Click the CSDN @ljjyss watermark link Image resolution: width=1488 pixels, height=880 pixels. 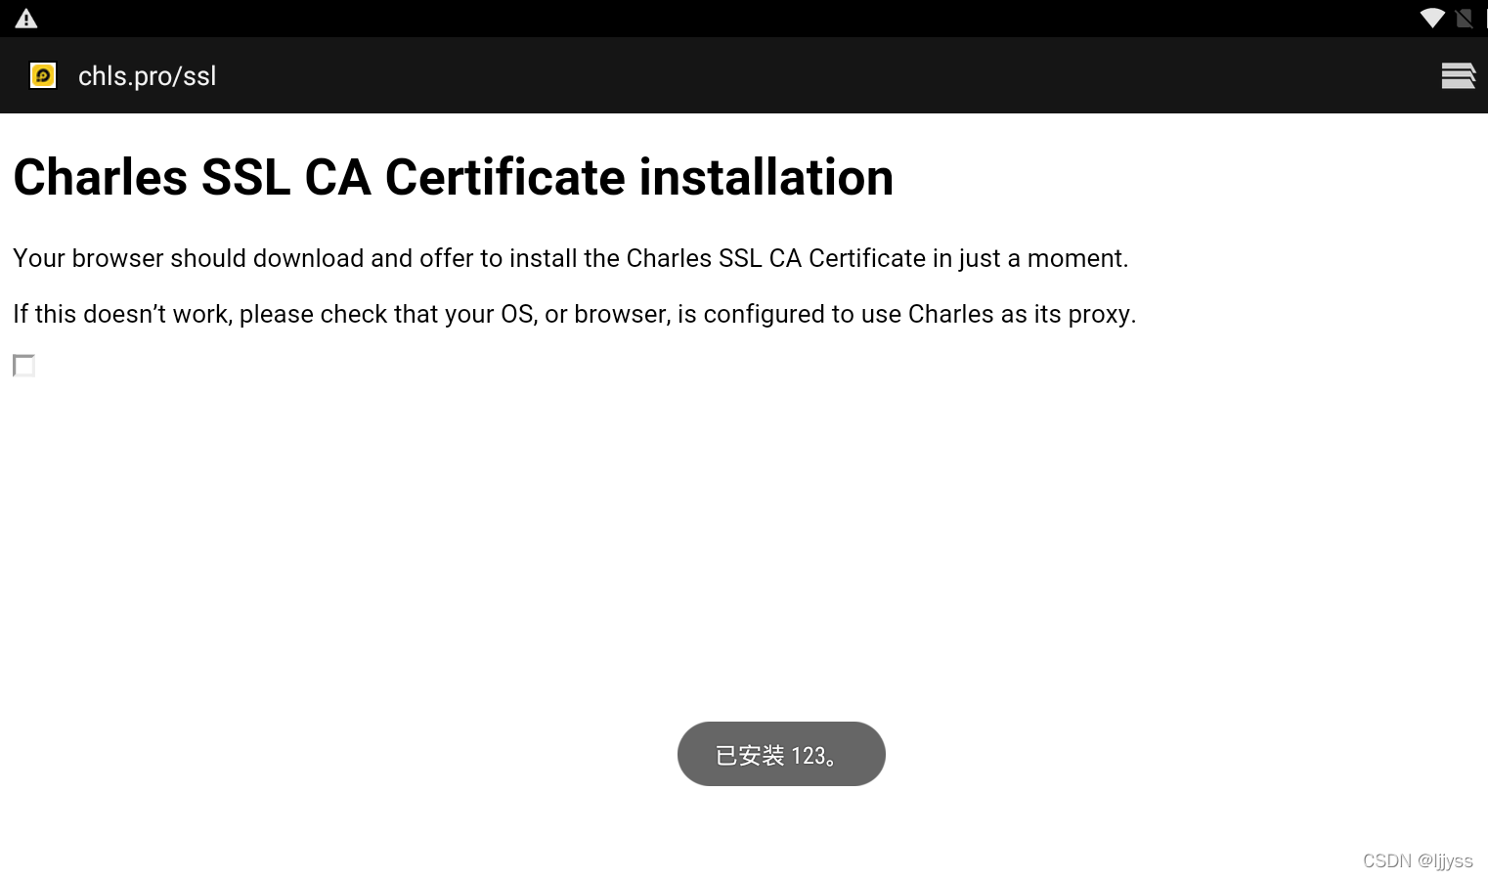click(x=1418, y=860)
